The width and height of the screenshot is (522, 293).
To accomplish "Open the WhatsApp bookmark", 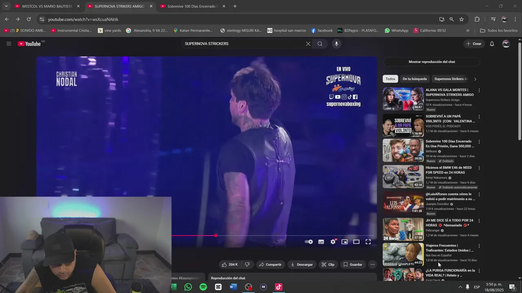I will pyautogui.click(x=396, y=31).
